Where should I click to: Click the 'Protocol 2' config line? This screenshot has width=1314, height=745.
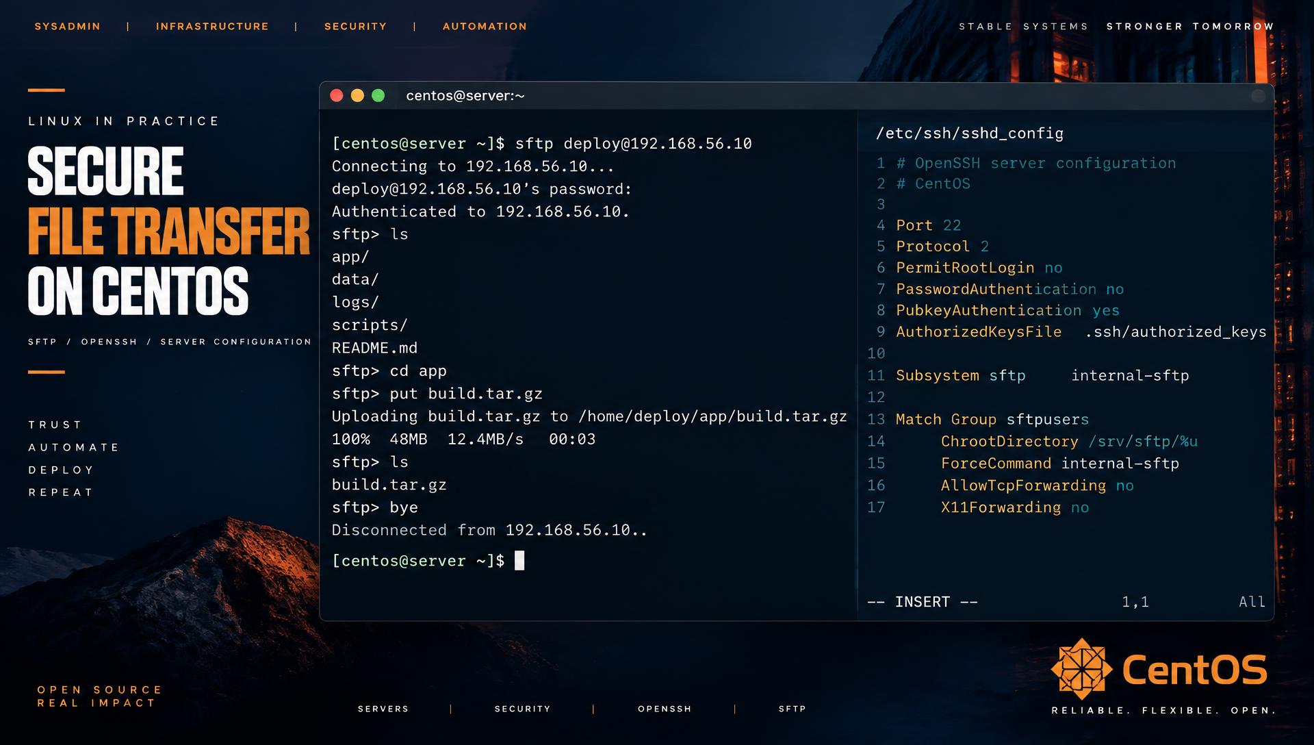coord(942,247)
